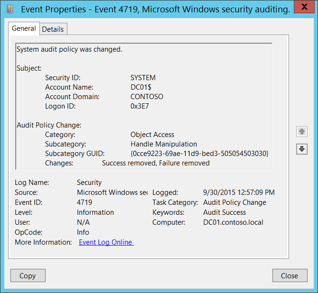
Task: Click the Event Properties title bar icon
Action: [x=10, y=9]
